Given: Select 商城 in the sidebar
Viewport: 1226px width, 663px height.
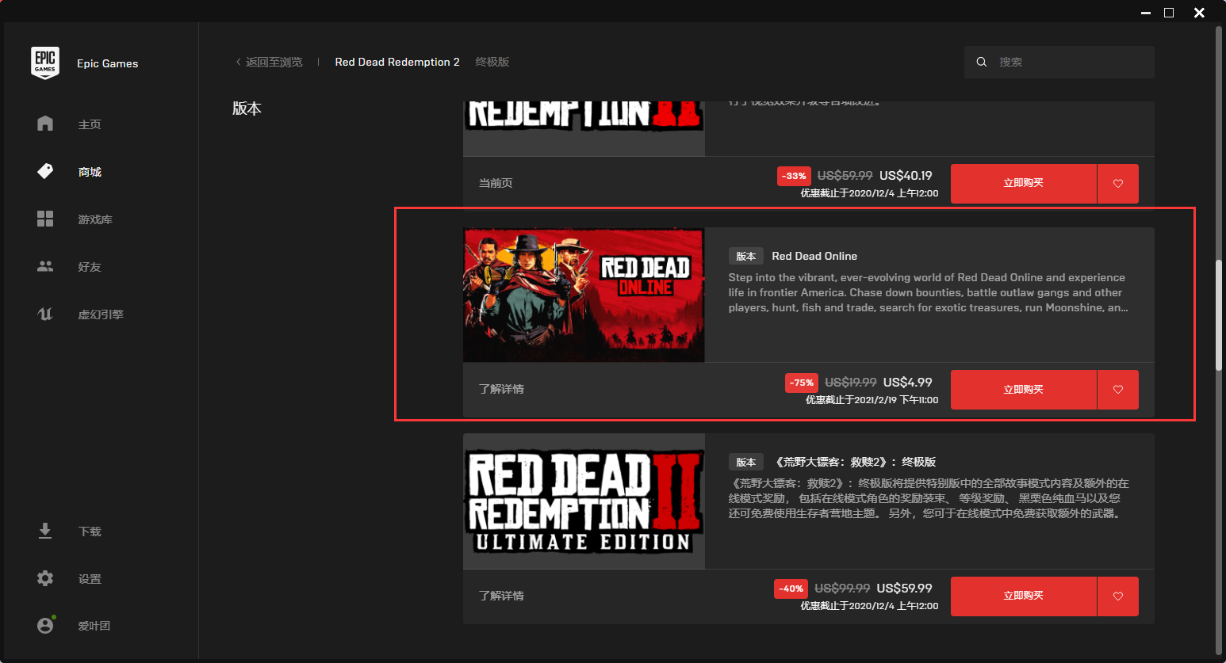Looking at the screenshot, I should [x=90, y=172].
